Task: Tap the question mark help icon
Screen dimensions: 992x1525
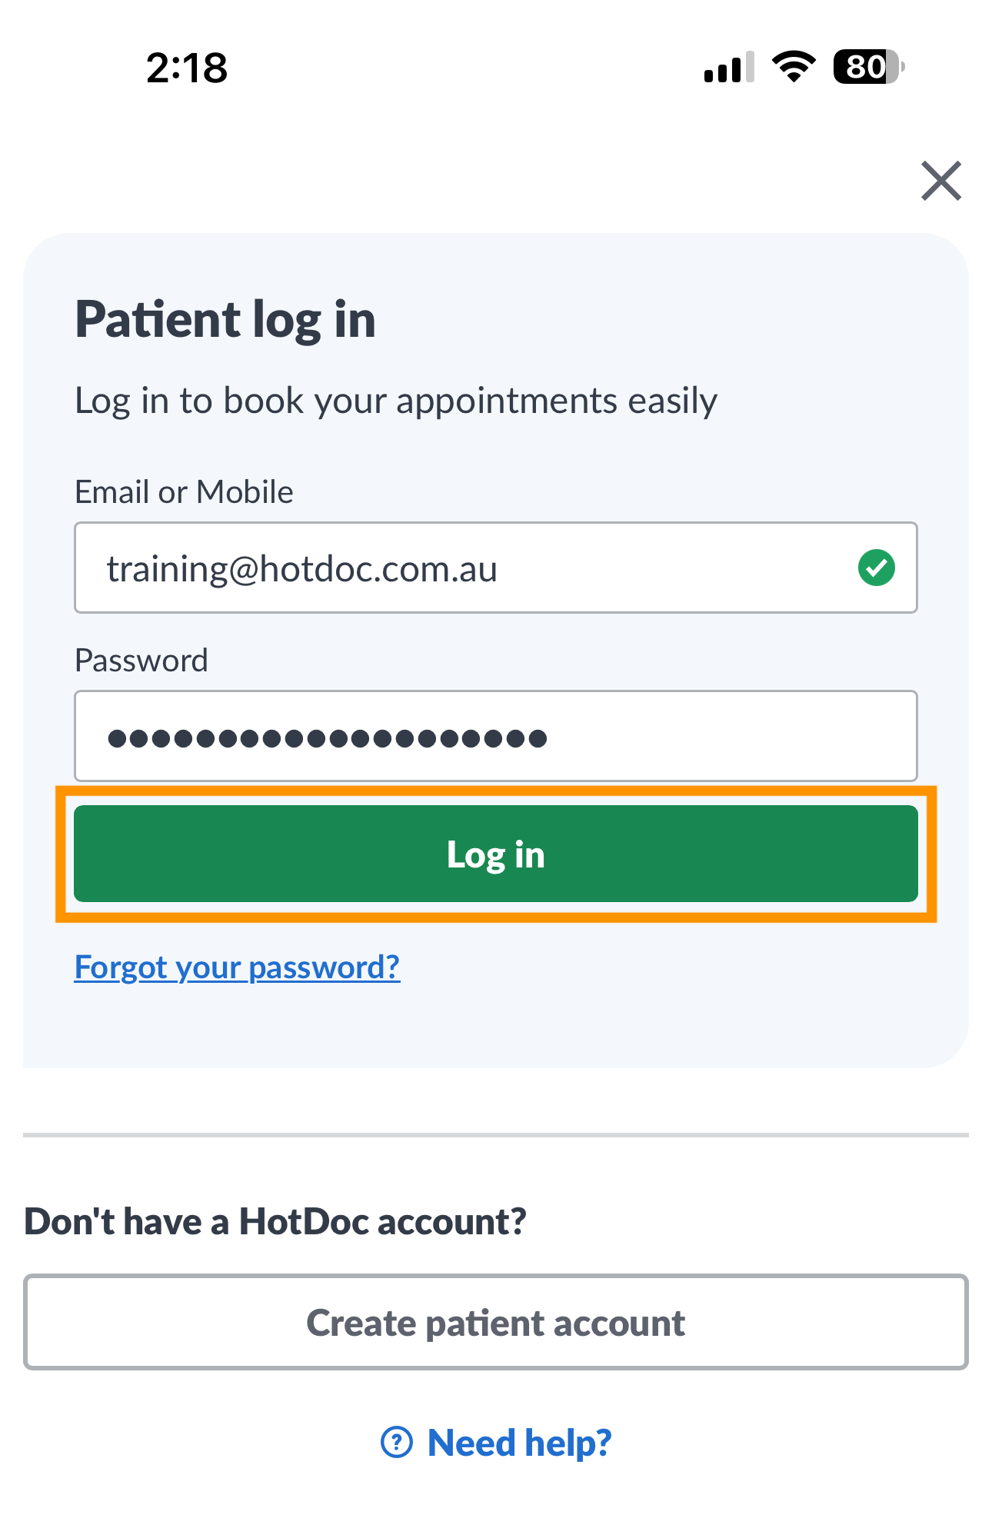Action: [x=397, y=1442]
